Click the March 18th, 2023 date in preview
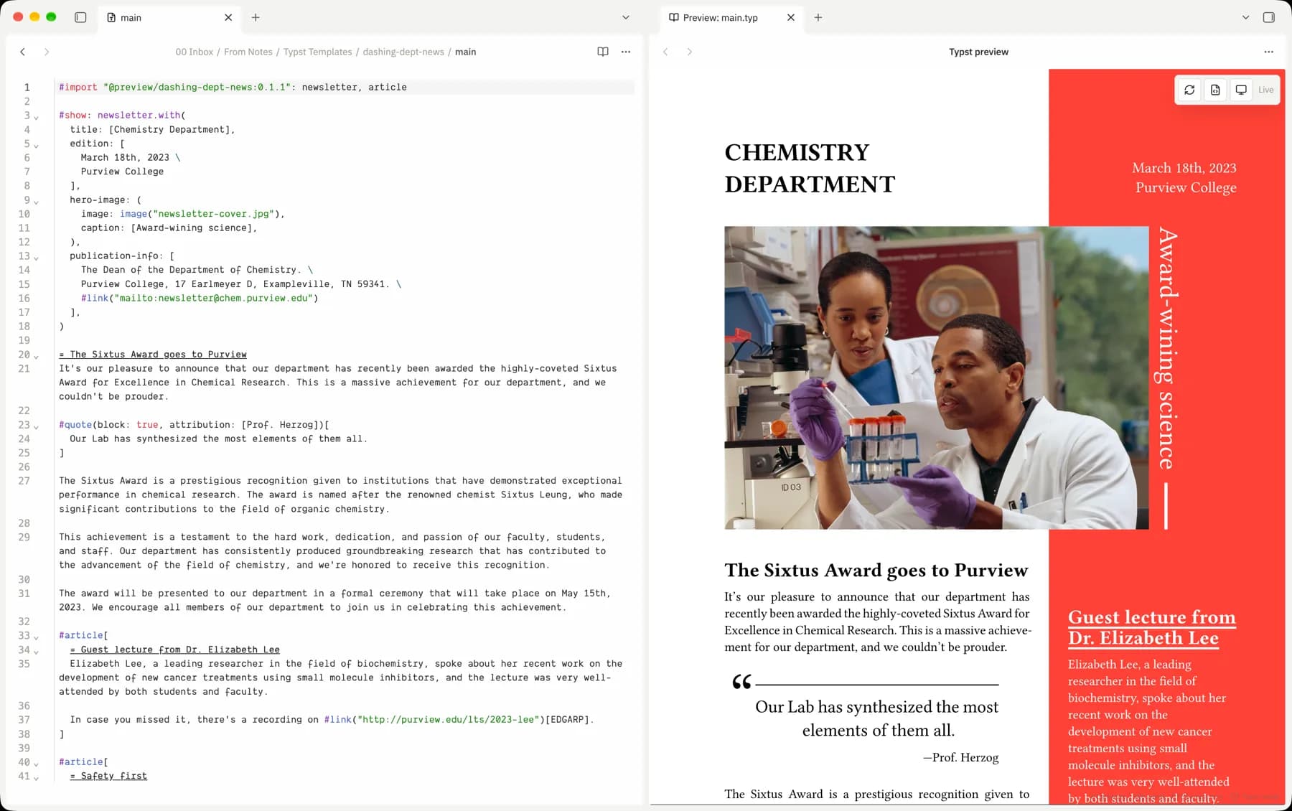Image resolution: width=1292 pixels, height=811 pixels. 1184,168
